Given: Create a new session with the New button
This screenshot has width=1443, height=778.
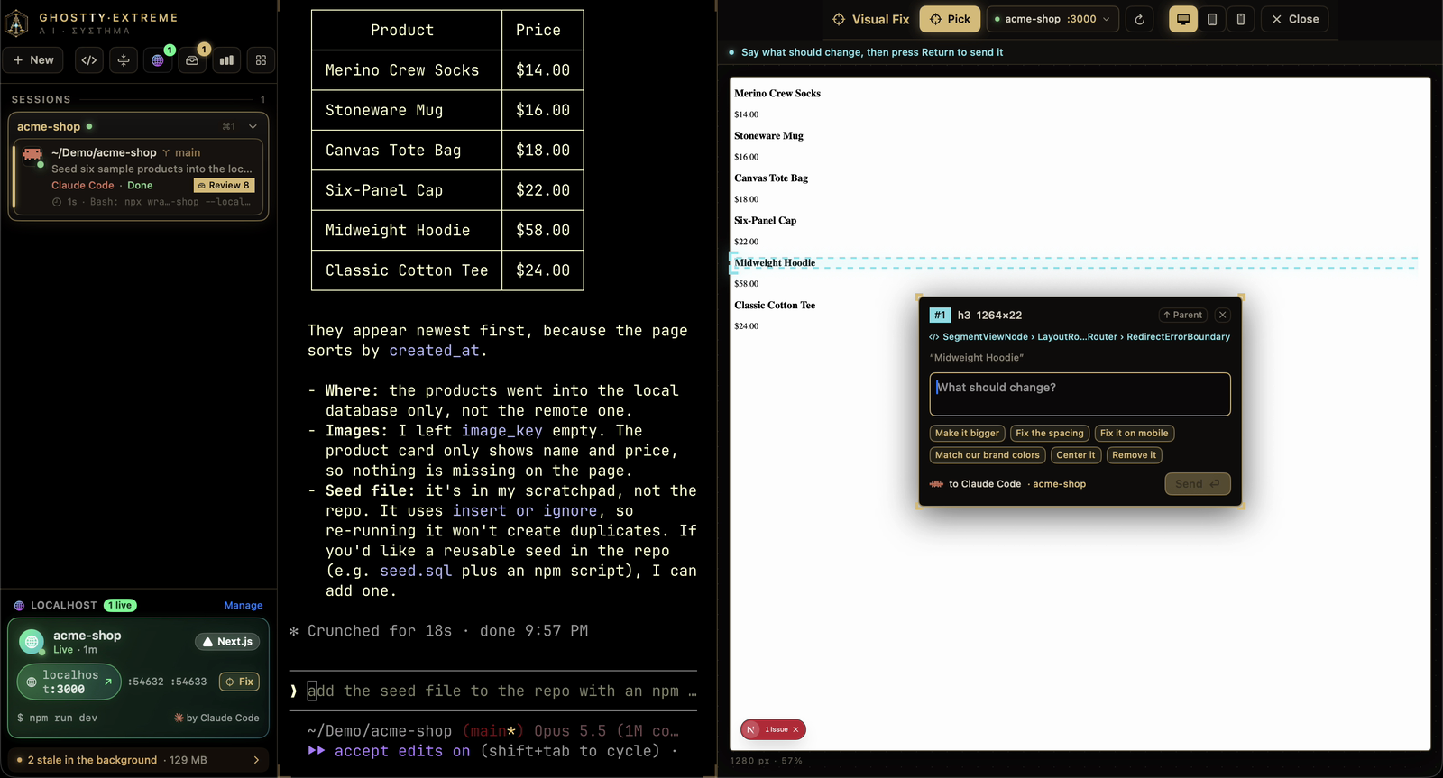Looking at the screenshot, I should [33, 60].
